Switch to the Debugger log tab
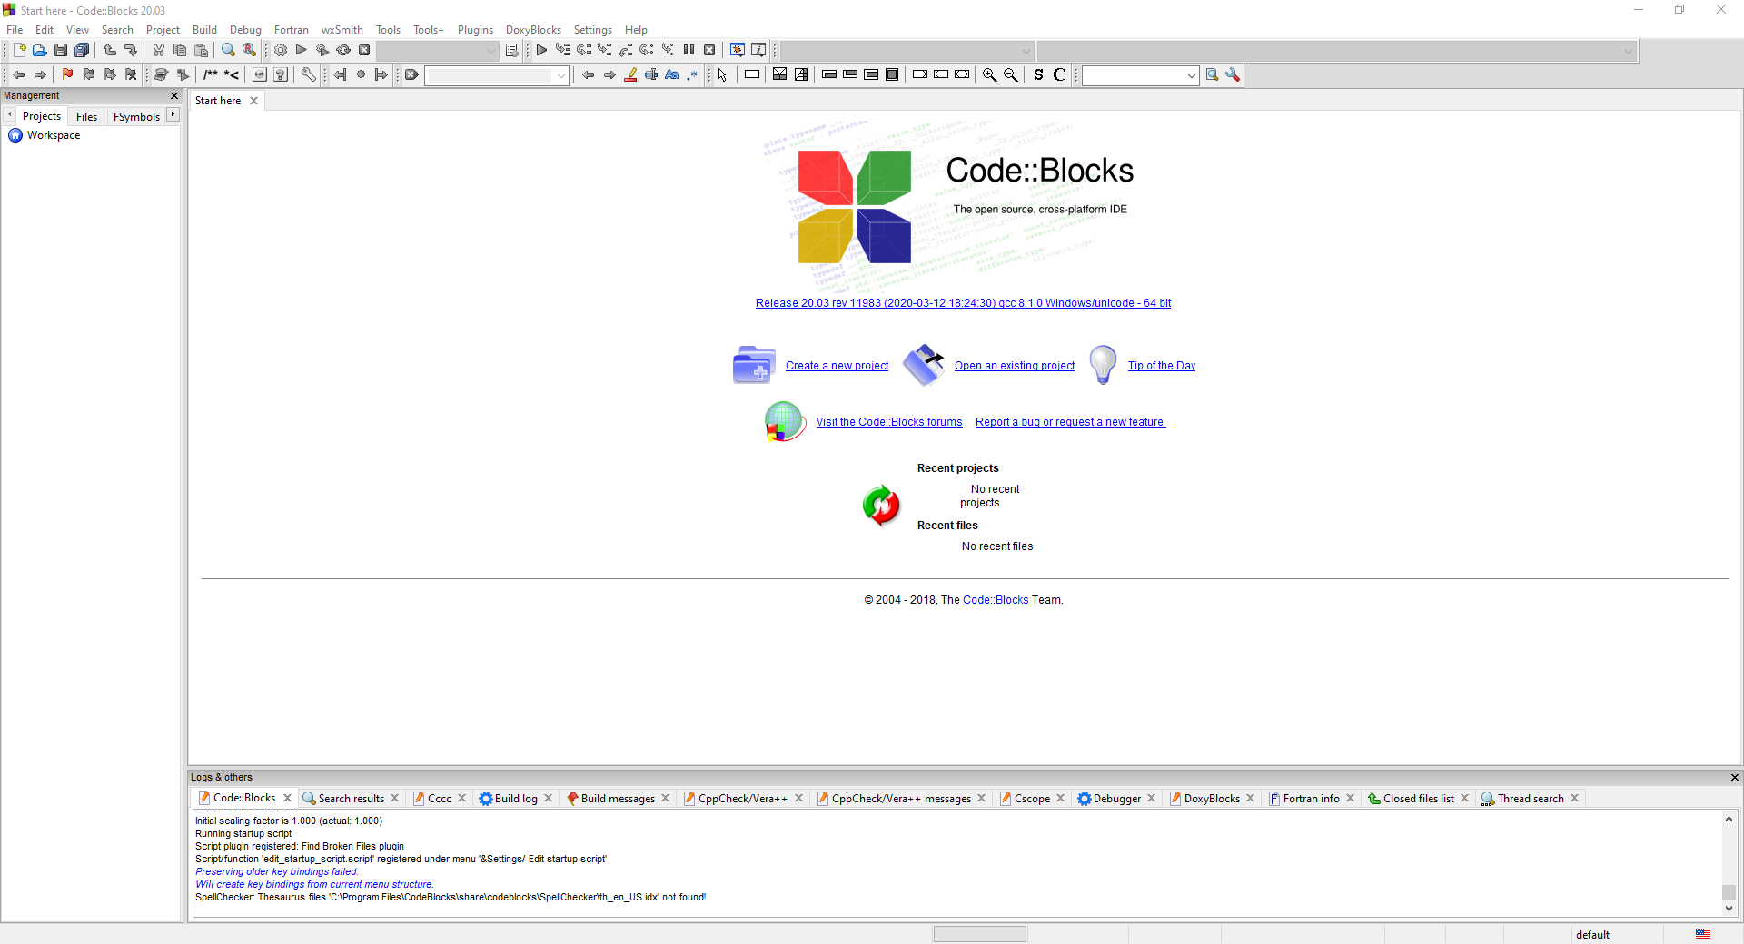This screenshot has height=944, width=1744. (x=1116, y=799)
